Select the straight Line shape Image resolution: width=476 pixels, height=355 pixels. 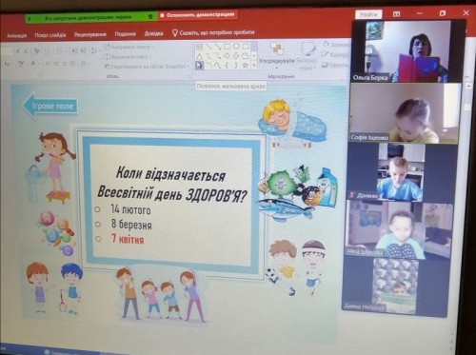[209, 47]
